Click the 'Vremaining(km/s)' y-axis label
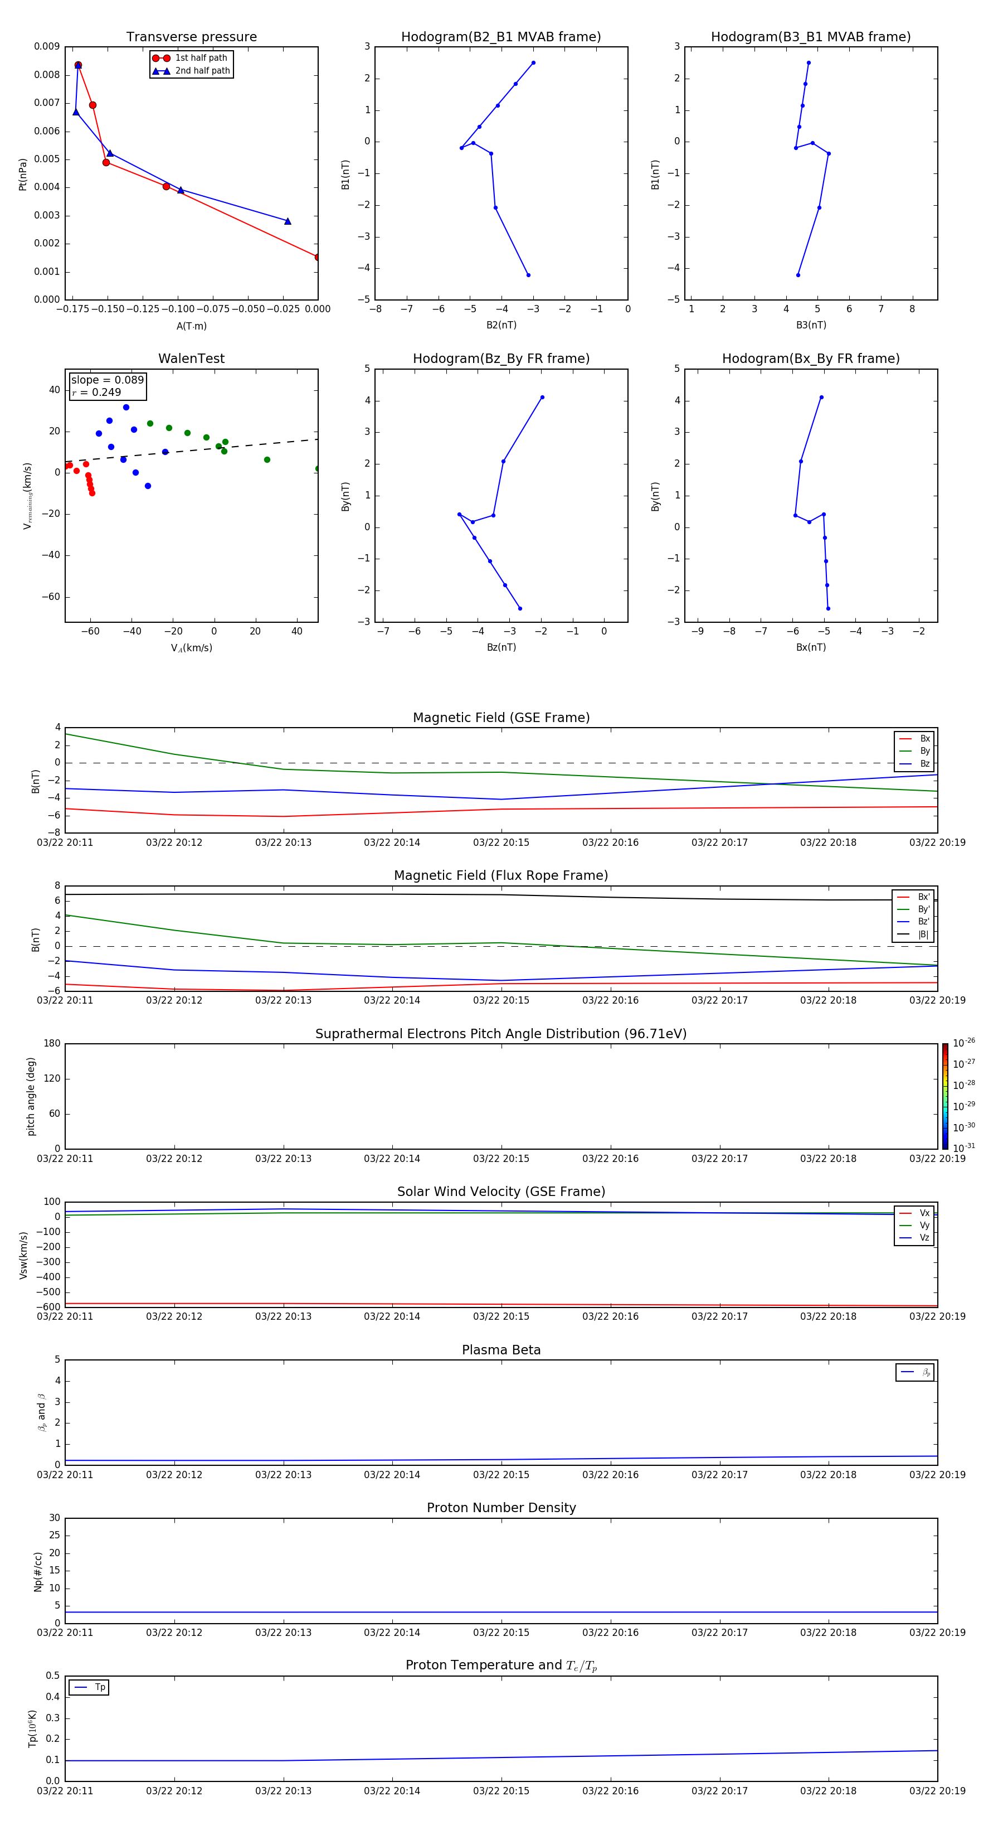Screen dimensions: 1003x1840 point(27,496)
